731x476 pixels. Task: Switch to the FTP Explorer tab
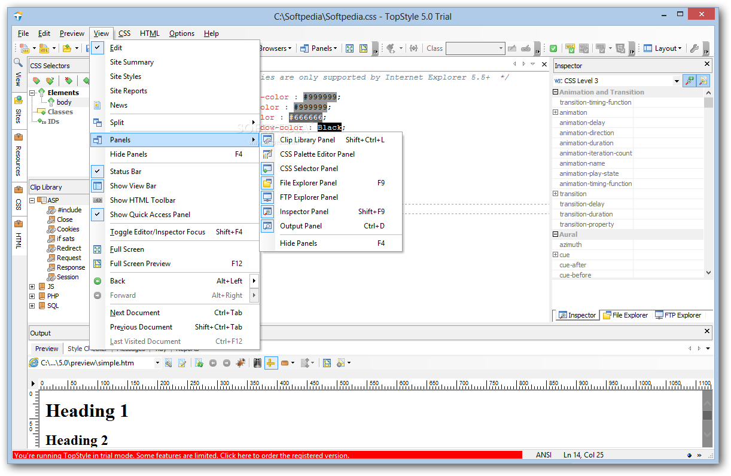coord(678,315)
